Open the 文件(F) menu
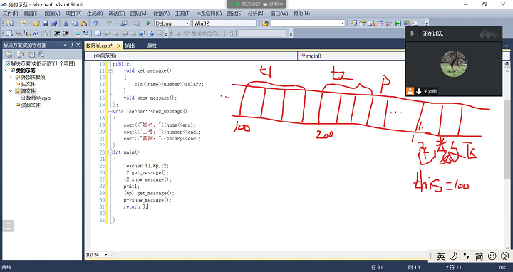 [x=11, y=14]
